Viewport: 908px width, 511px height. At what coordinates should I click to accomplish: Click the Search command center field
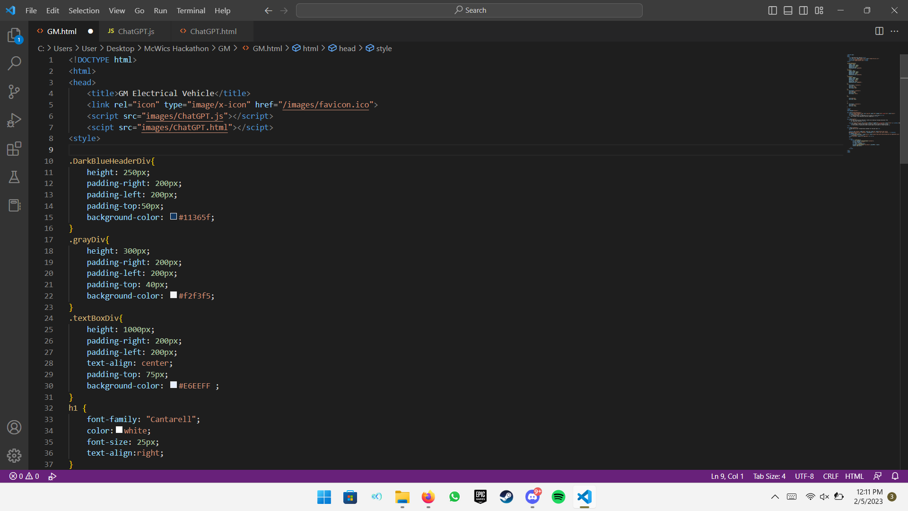[x=469, y=10]
